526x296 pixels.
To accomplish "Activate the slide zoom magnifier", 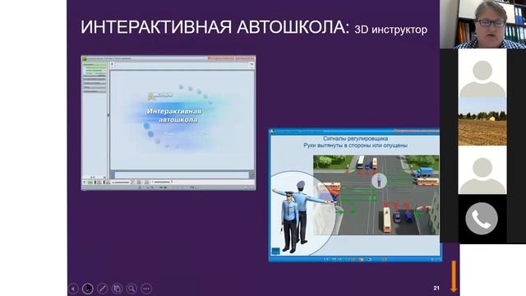I will point(131,289).
